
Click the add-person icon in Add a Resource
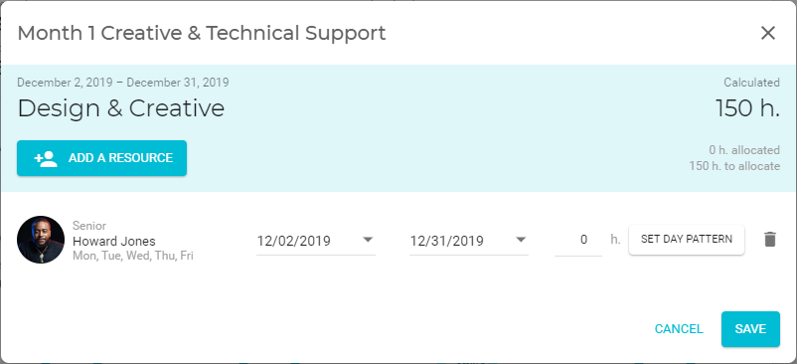point(46,158)
